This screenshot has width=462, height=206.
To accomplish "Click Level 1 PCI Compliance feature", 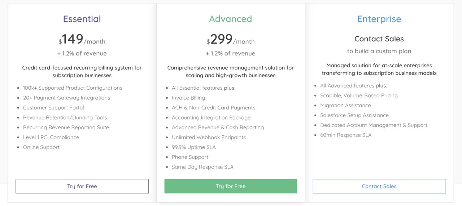I will coord(51,137).
